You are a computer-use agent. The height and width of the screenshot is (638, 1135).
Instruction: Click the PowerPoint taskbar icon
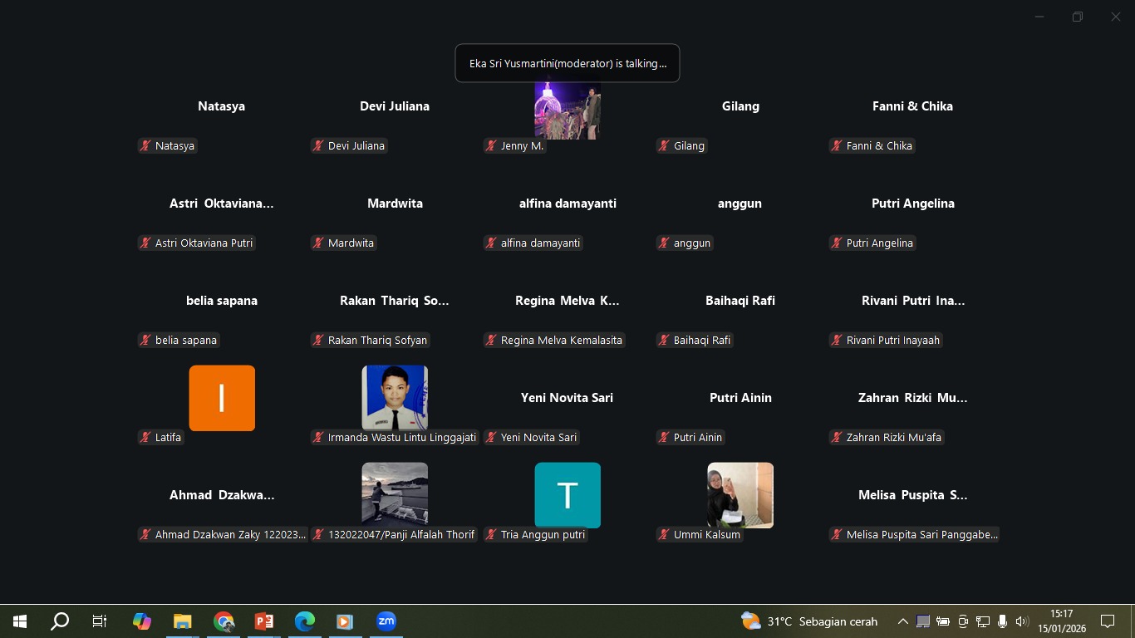264,621
